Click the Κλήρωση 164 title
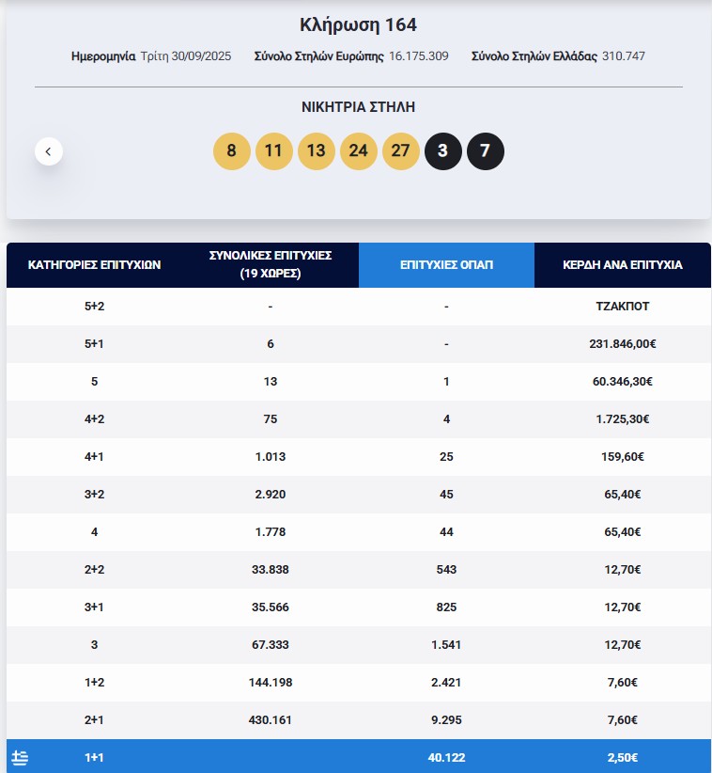The height and width of the screenshot is (773, 712). (x=358, y=24)
